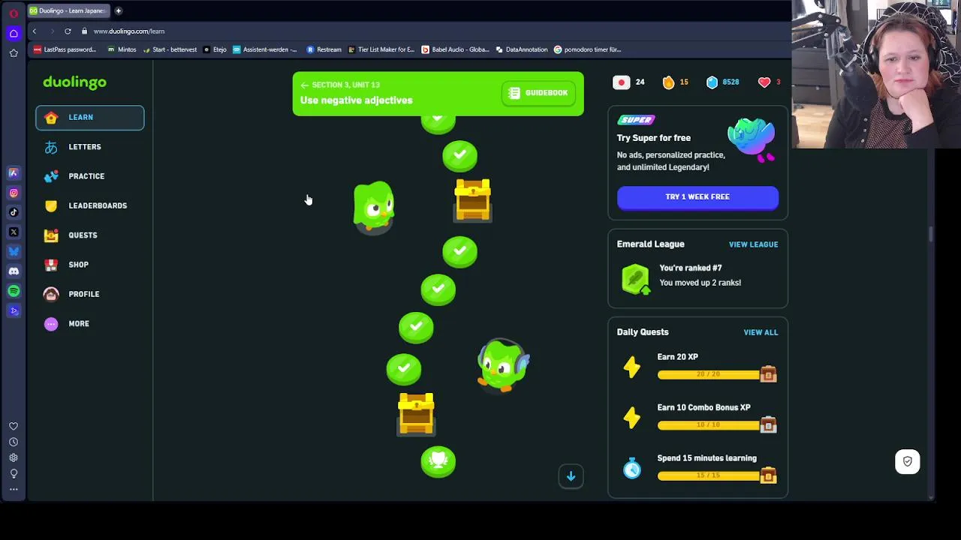The height and width of the screenshot is (540, 961).
Task: Click the completed lesson node above lower chest
Action: (404, 369)
